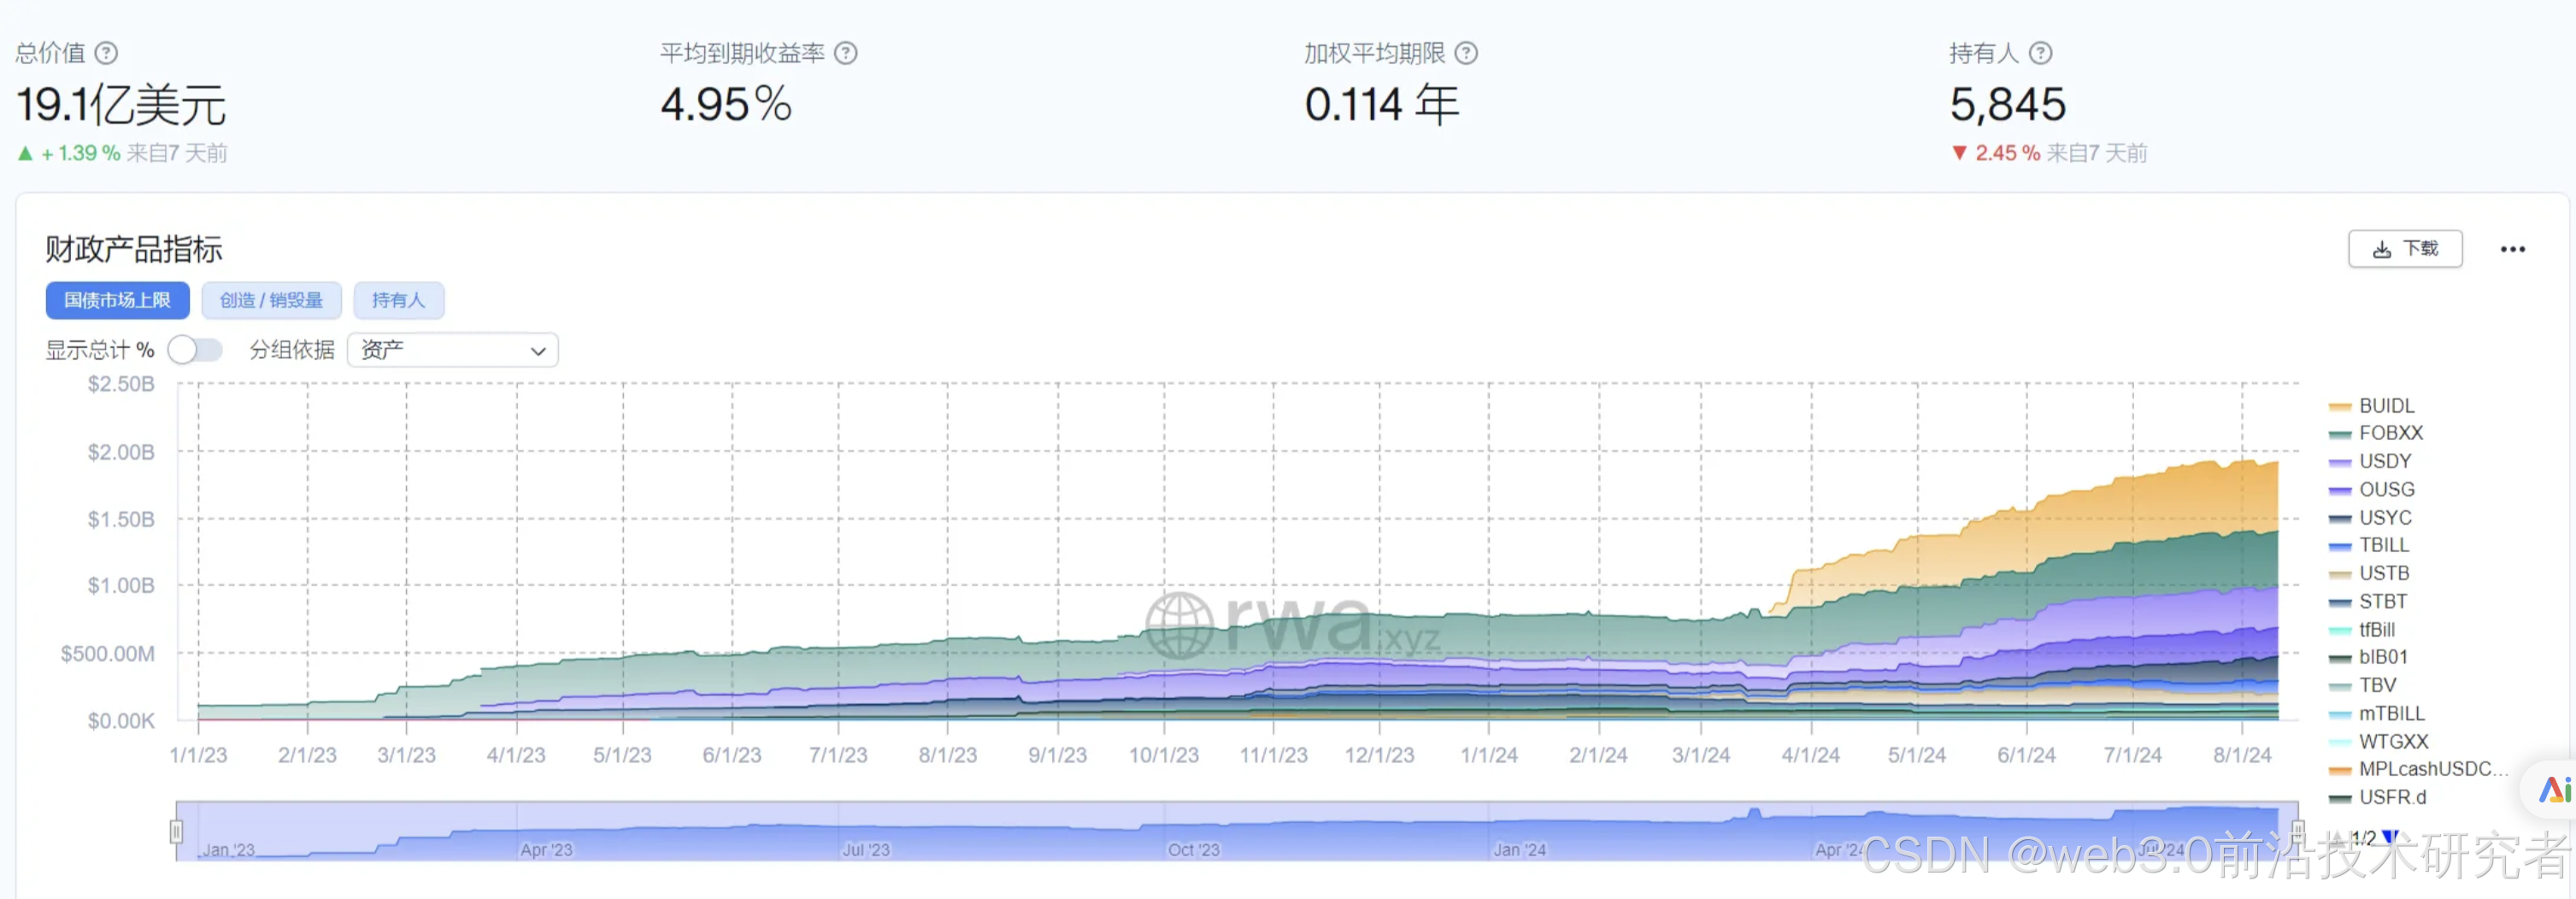Click the 1/1/23 x-axis label

click(x=198, y=755)
